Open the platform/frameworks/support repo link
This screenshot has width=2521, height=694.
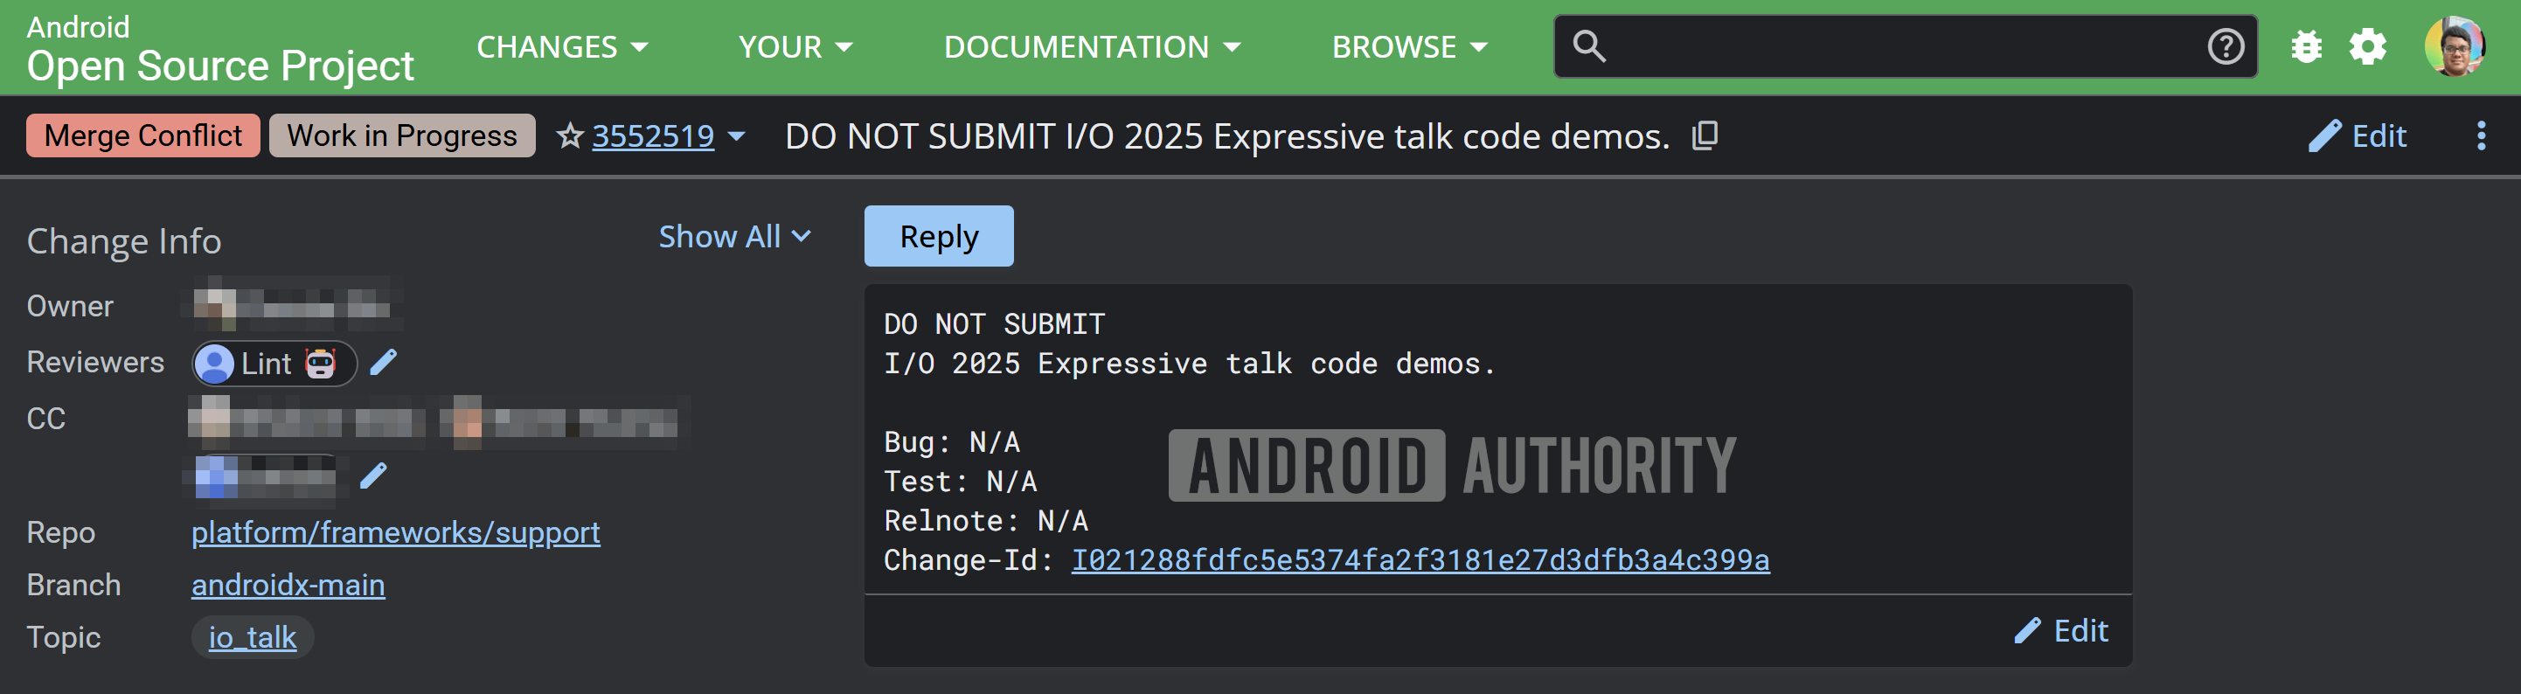(395, 532)
